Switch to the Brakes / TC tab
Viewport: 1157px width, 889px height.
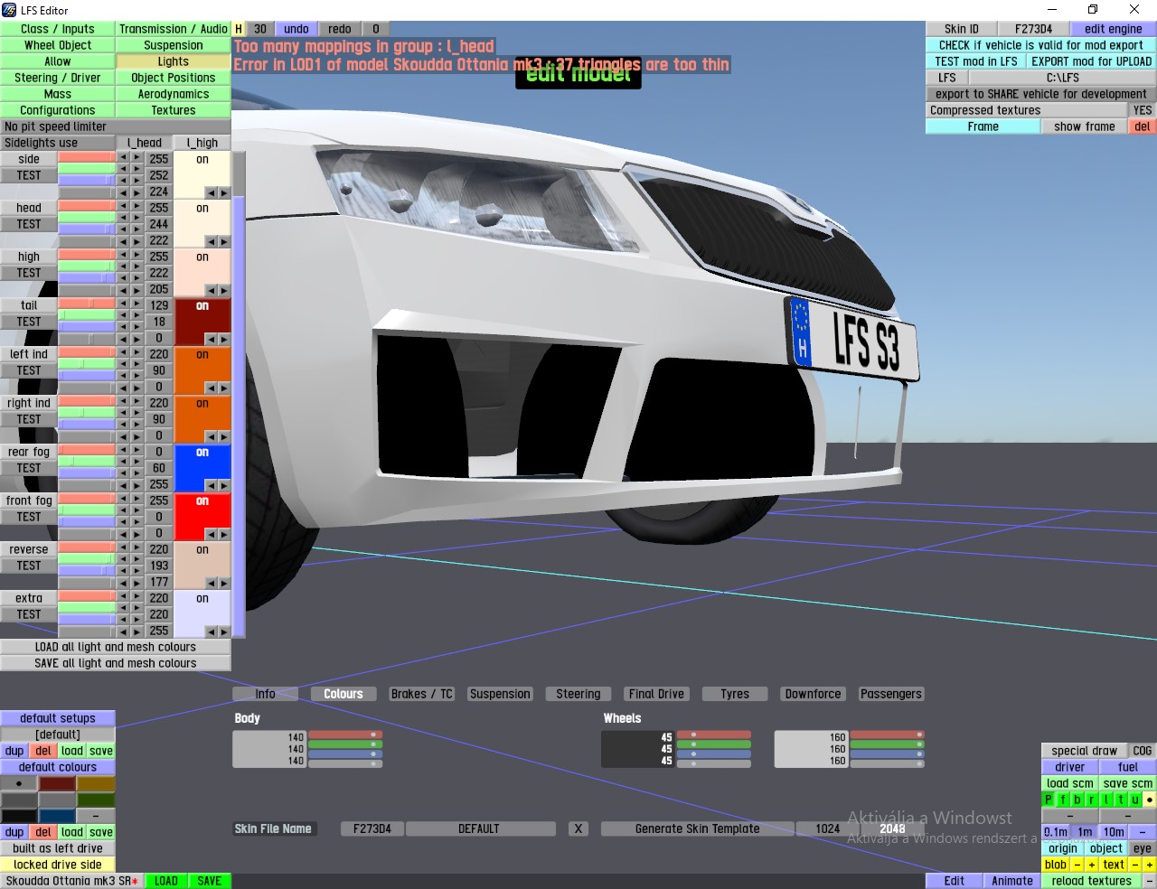coord(422,694)
